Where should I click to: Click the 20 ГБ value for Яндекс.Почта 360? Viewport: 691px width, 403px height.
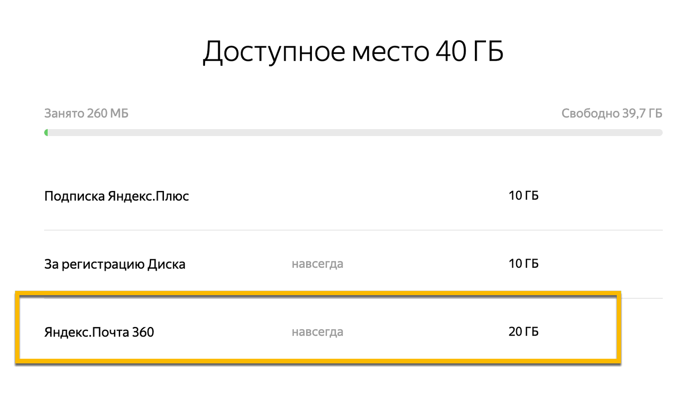[525, 331]
